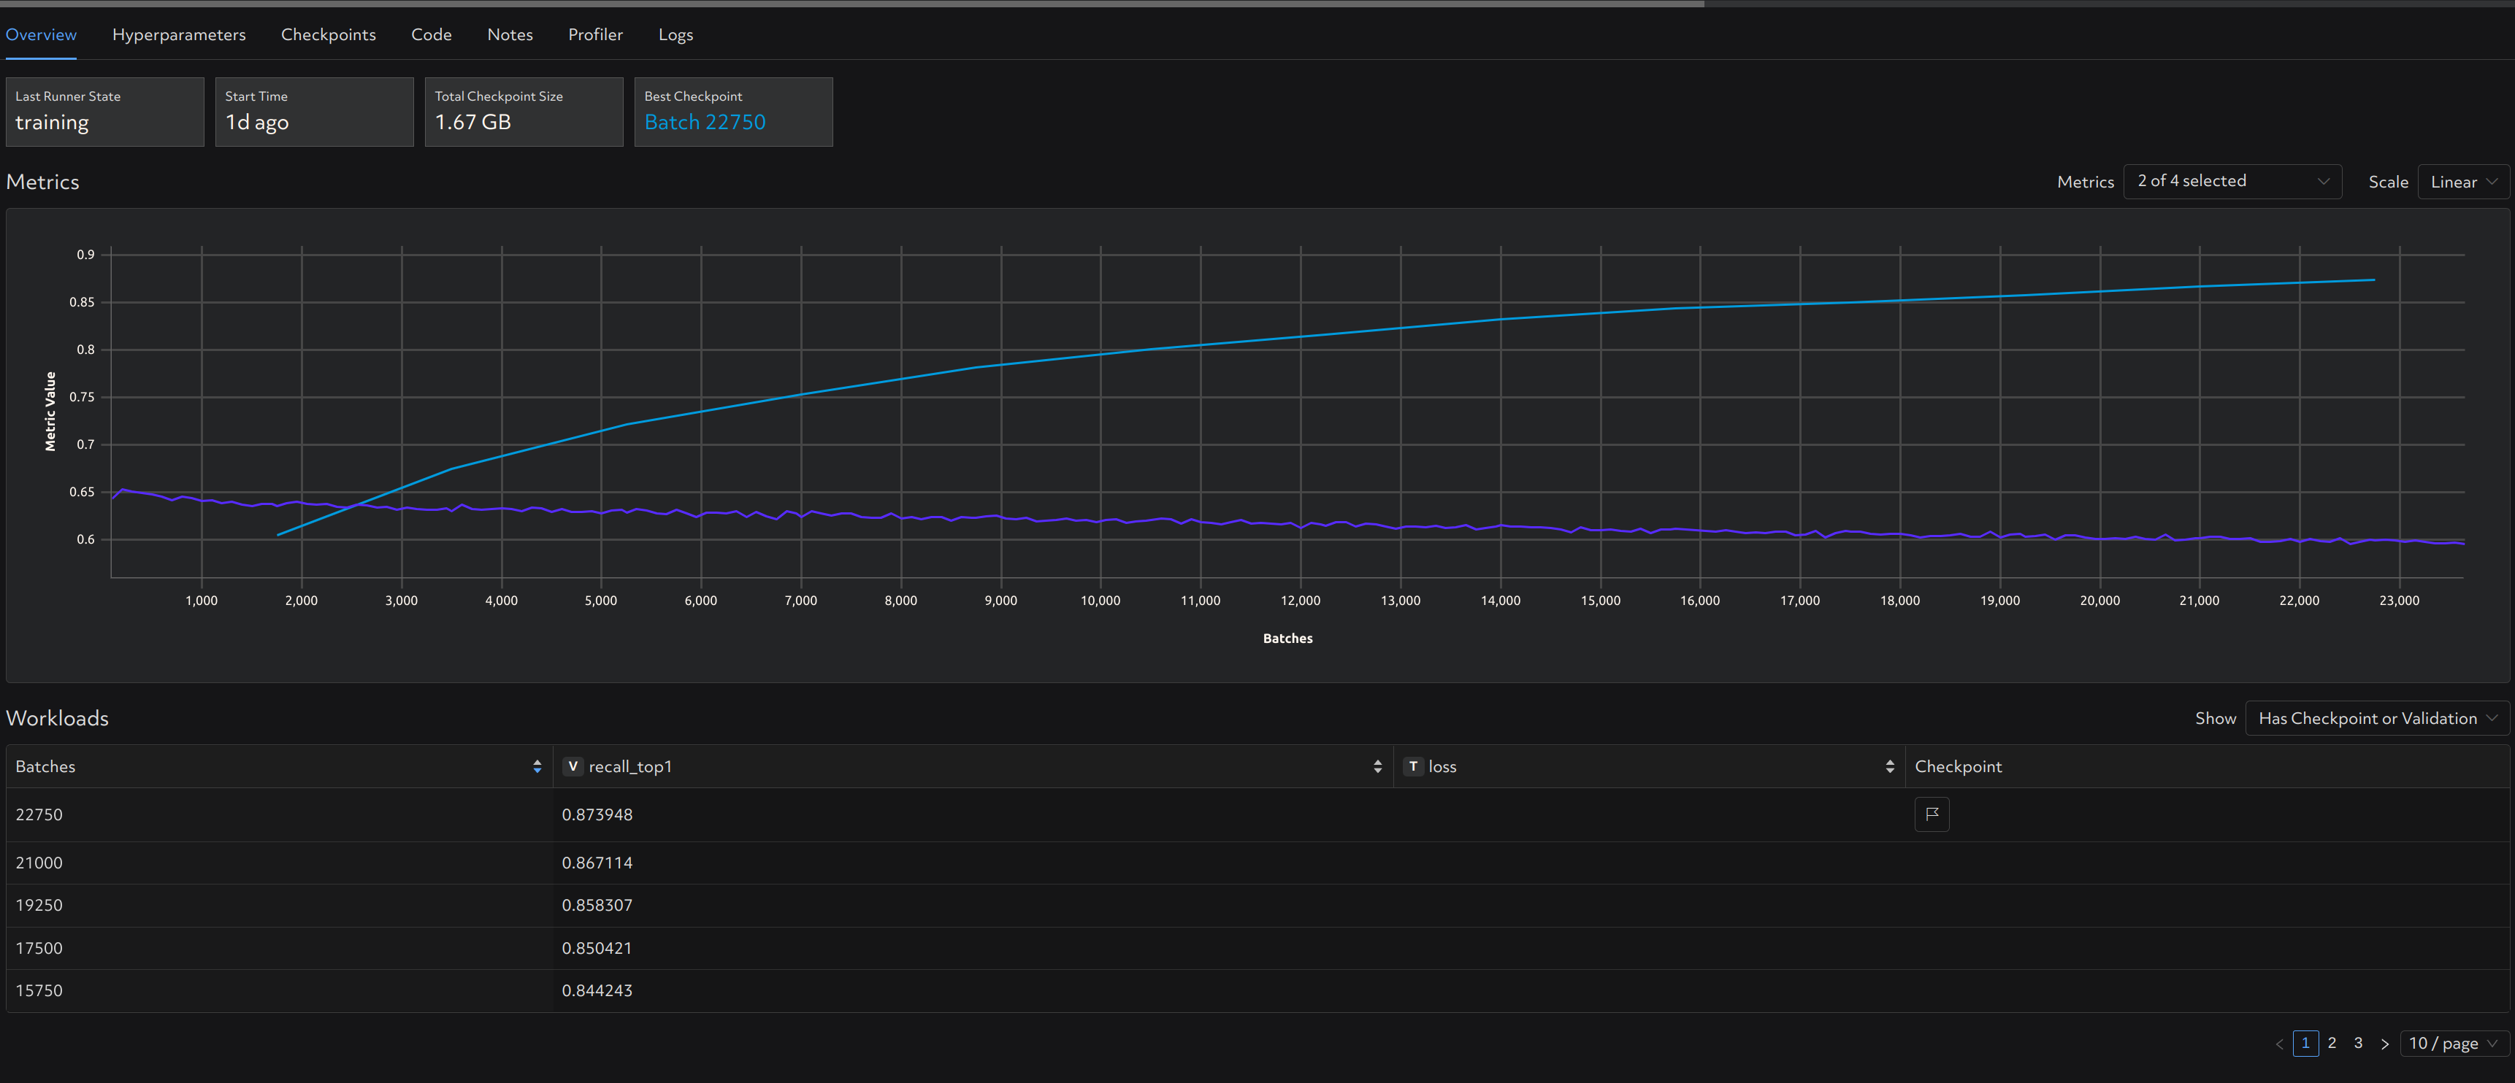Expand the 'Has Checkpoint or Validation' filter
This screenshot has height=1083, width=2515.
tap(2376, 718)
